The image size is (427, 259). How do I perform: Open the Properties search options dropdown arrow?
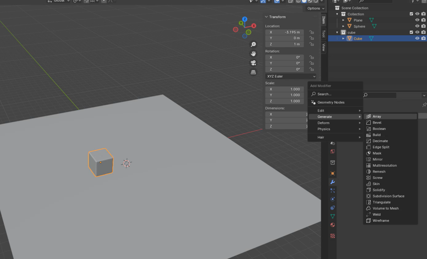[424, 95]
